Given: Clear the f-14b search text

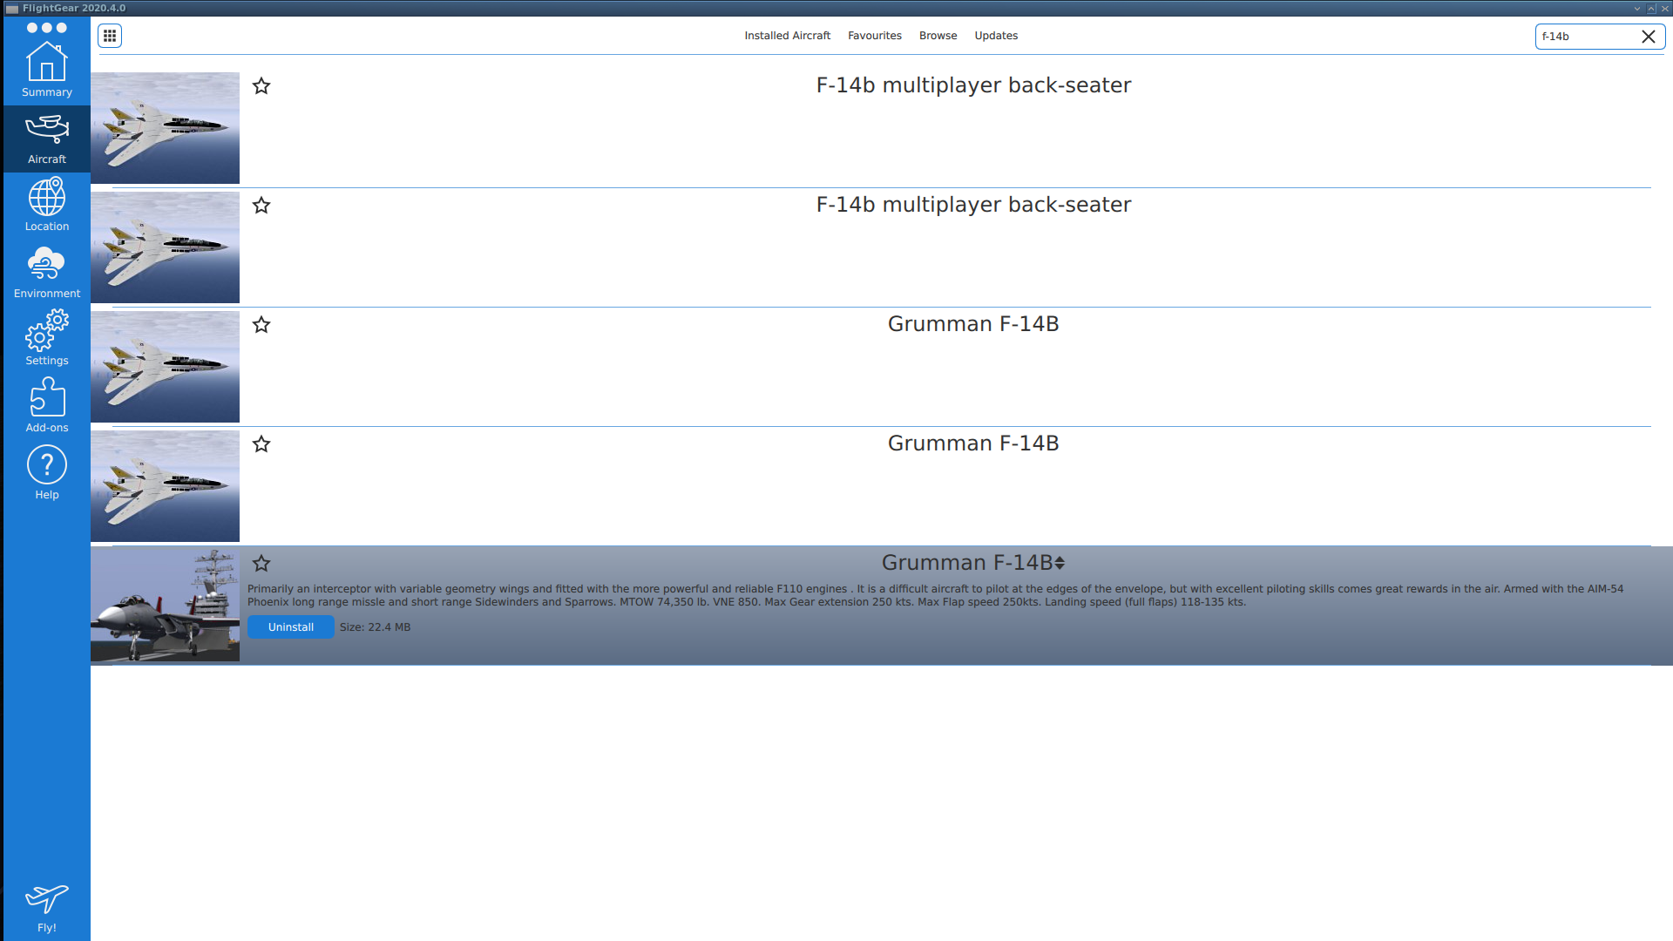Looking at the screenshot, I should click(1649, 36).
